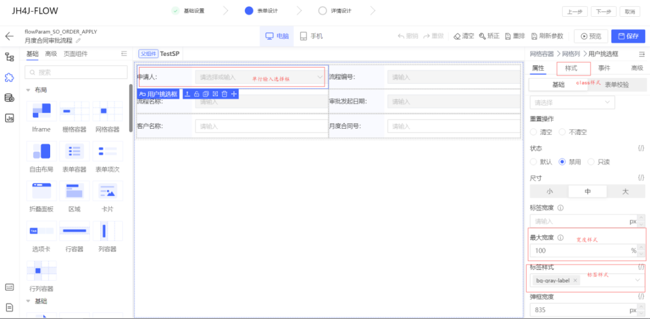The width and height of the screenshot is (650, 319).
Task: Bind expression for 标签样式 via {/} icon
Action: pos(641,267)
